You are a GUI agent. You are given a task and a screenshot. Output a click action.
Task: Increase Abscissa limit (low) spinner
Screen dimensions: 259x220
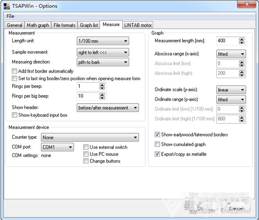pyautogui.click(x=242, y=62)
